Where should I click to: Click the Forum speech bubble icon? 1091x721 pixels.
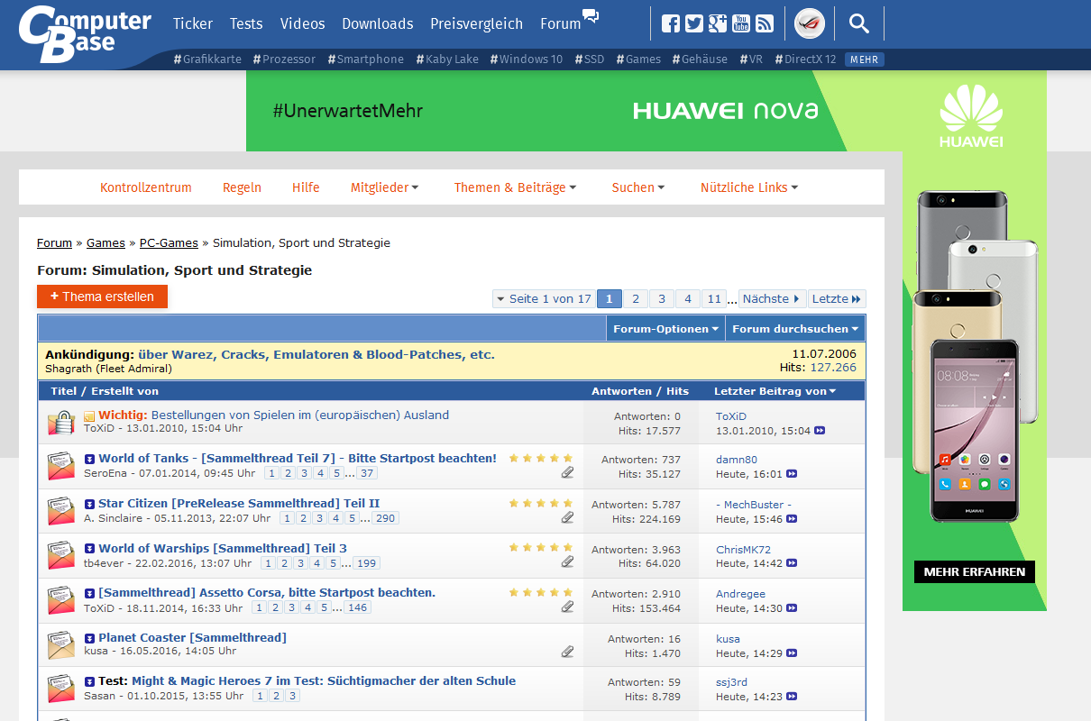click(591, 15)
